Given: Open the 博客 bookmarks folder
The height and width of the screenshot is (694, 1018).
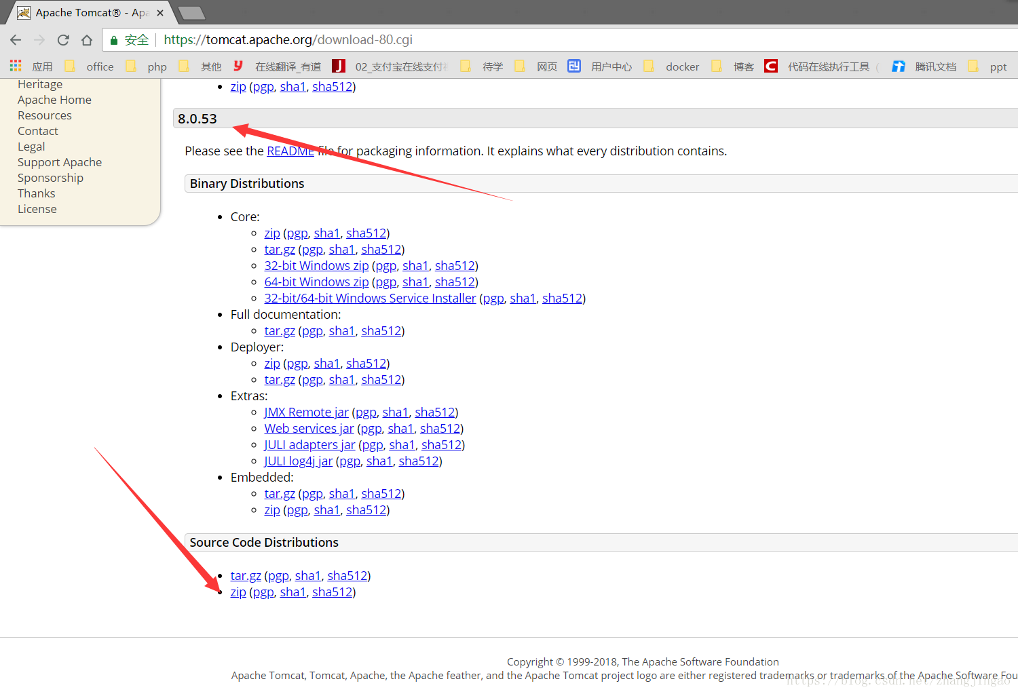Looking at the screenshot, I should click(x=733, y=66).
